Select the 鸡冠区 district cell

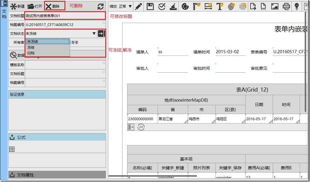click(x=230, y=119)
